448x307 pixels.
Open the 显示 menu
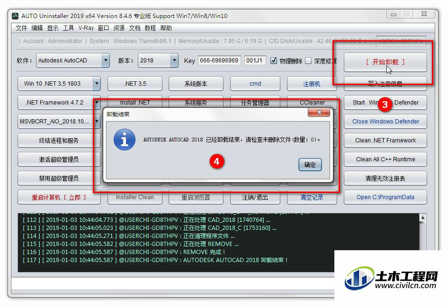pyautogui.click(x=53, y=28)
